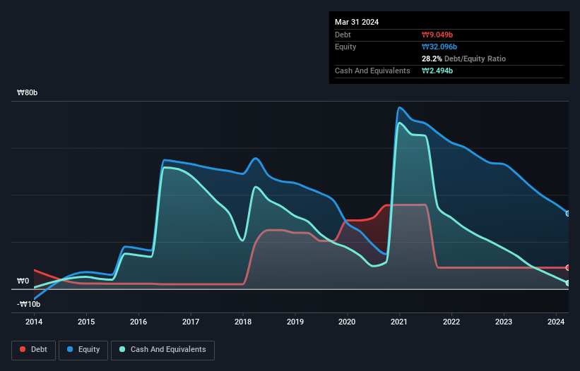Click Cash And Equivalents label in tooltip
This screenshot has width=580, height=371.
[x=372, y=71]
